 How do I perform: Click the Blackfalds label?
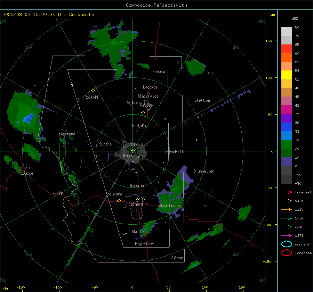148,96
